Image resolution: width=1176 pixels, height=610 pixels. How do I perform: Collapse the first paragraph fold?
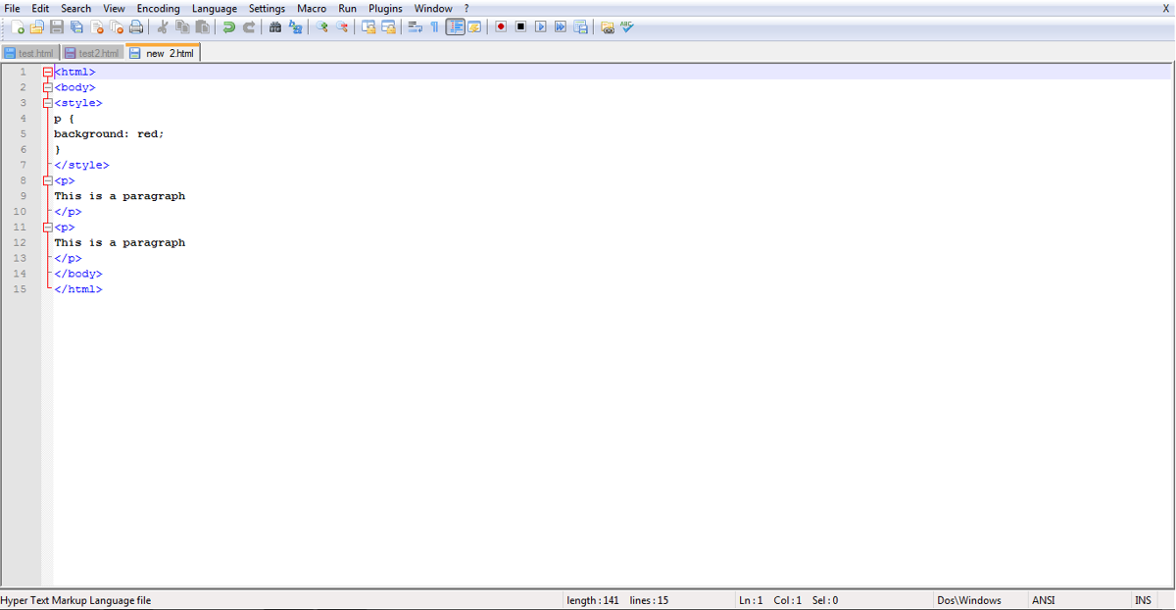(47, 180)
